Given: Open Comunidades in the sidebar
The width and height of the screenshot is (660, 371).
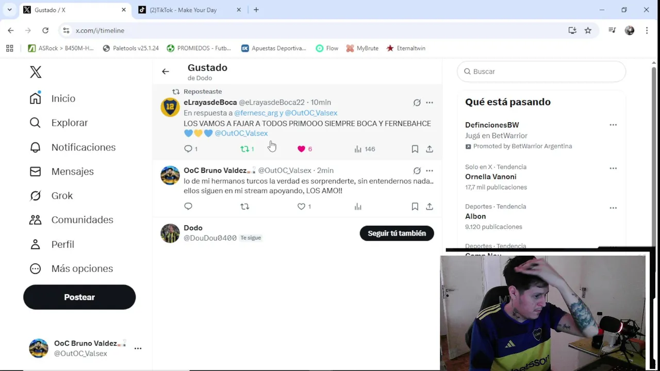Looking at the screenshot, I should pos(71,220).
